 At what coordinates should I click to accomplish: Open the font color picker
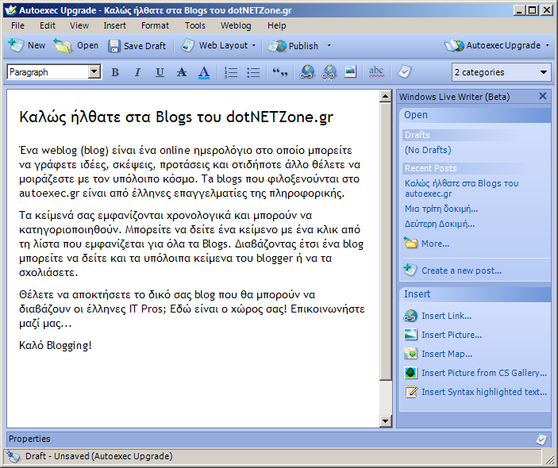203,72
